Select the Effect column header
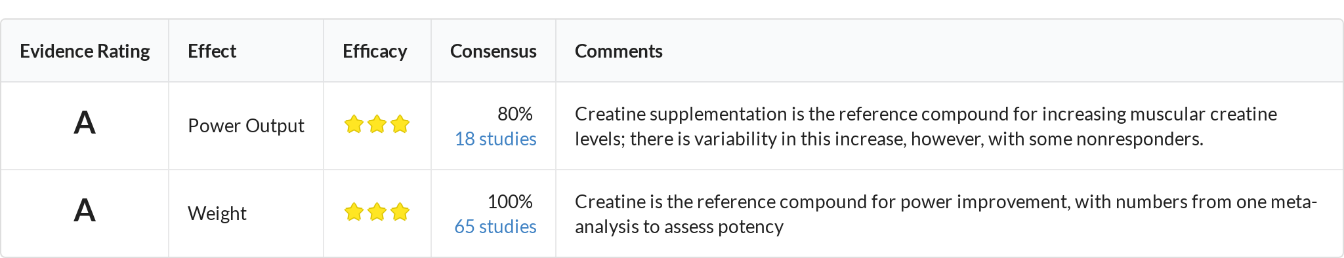1344x258 pixels. [212, 51]
